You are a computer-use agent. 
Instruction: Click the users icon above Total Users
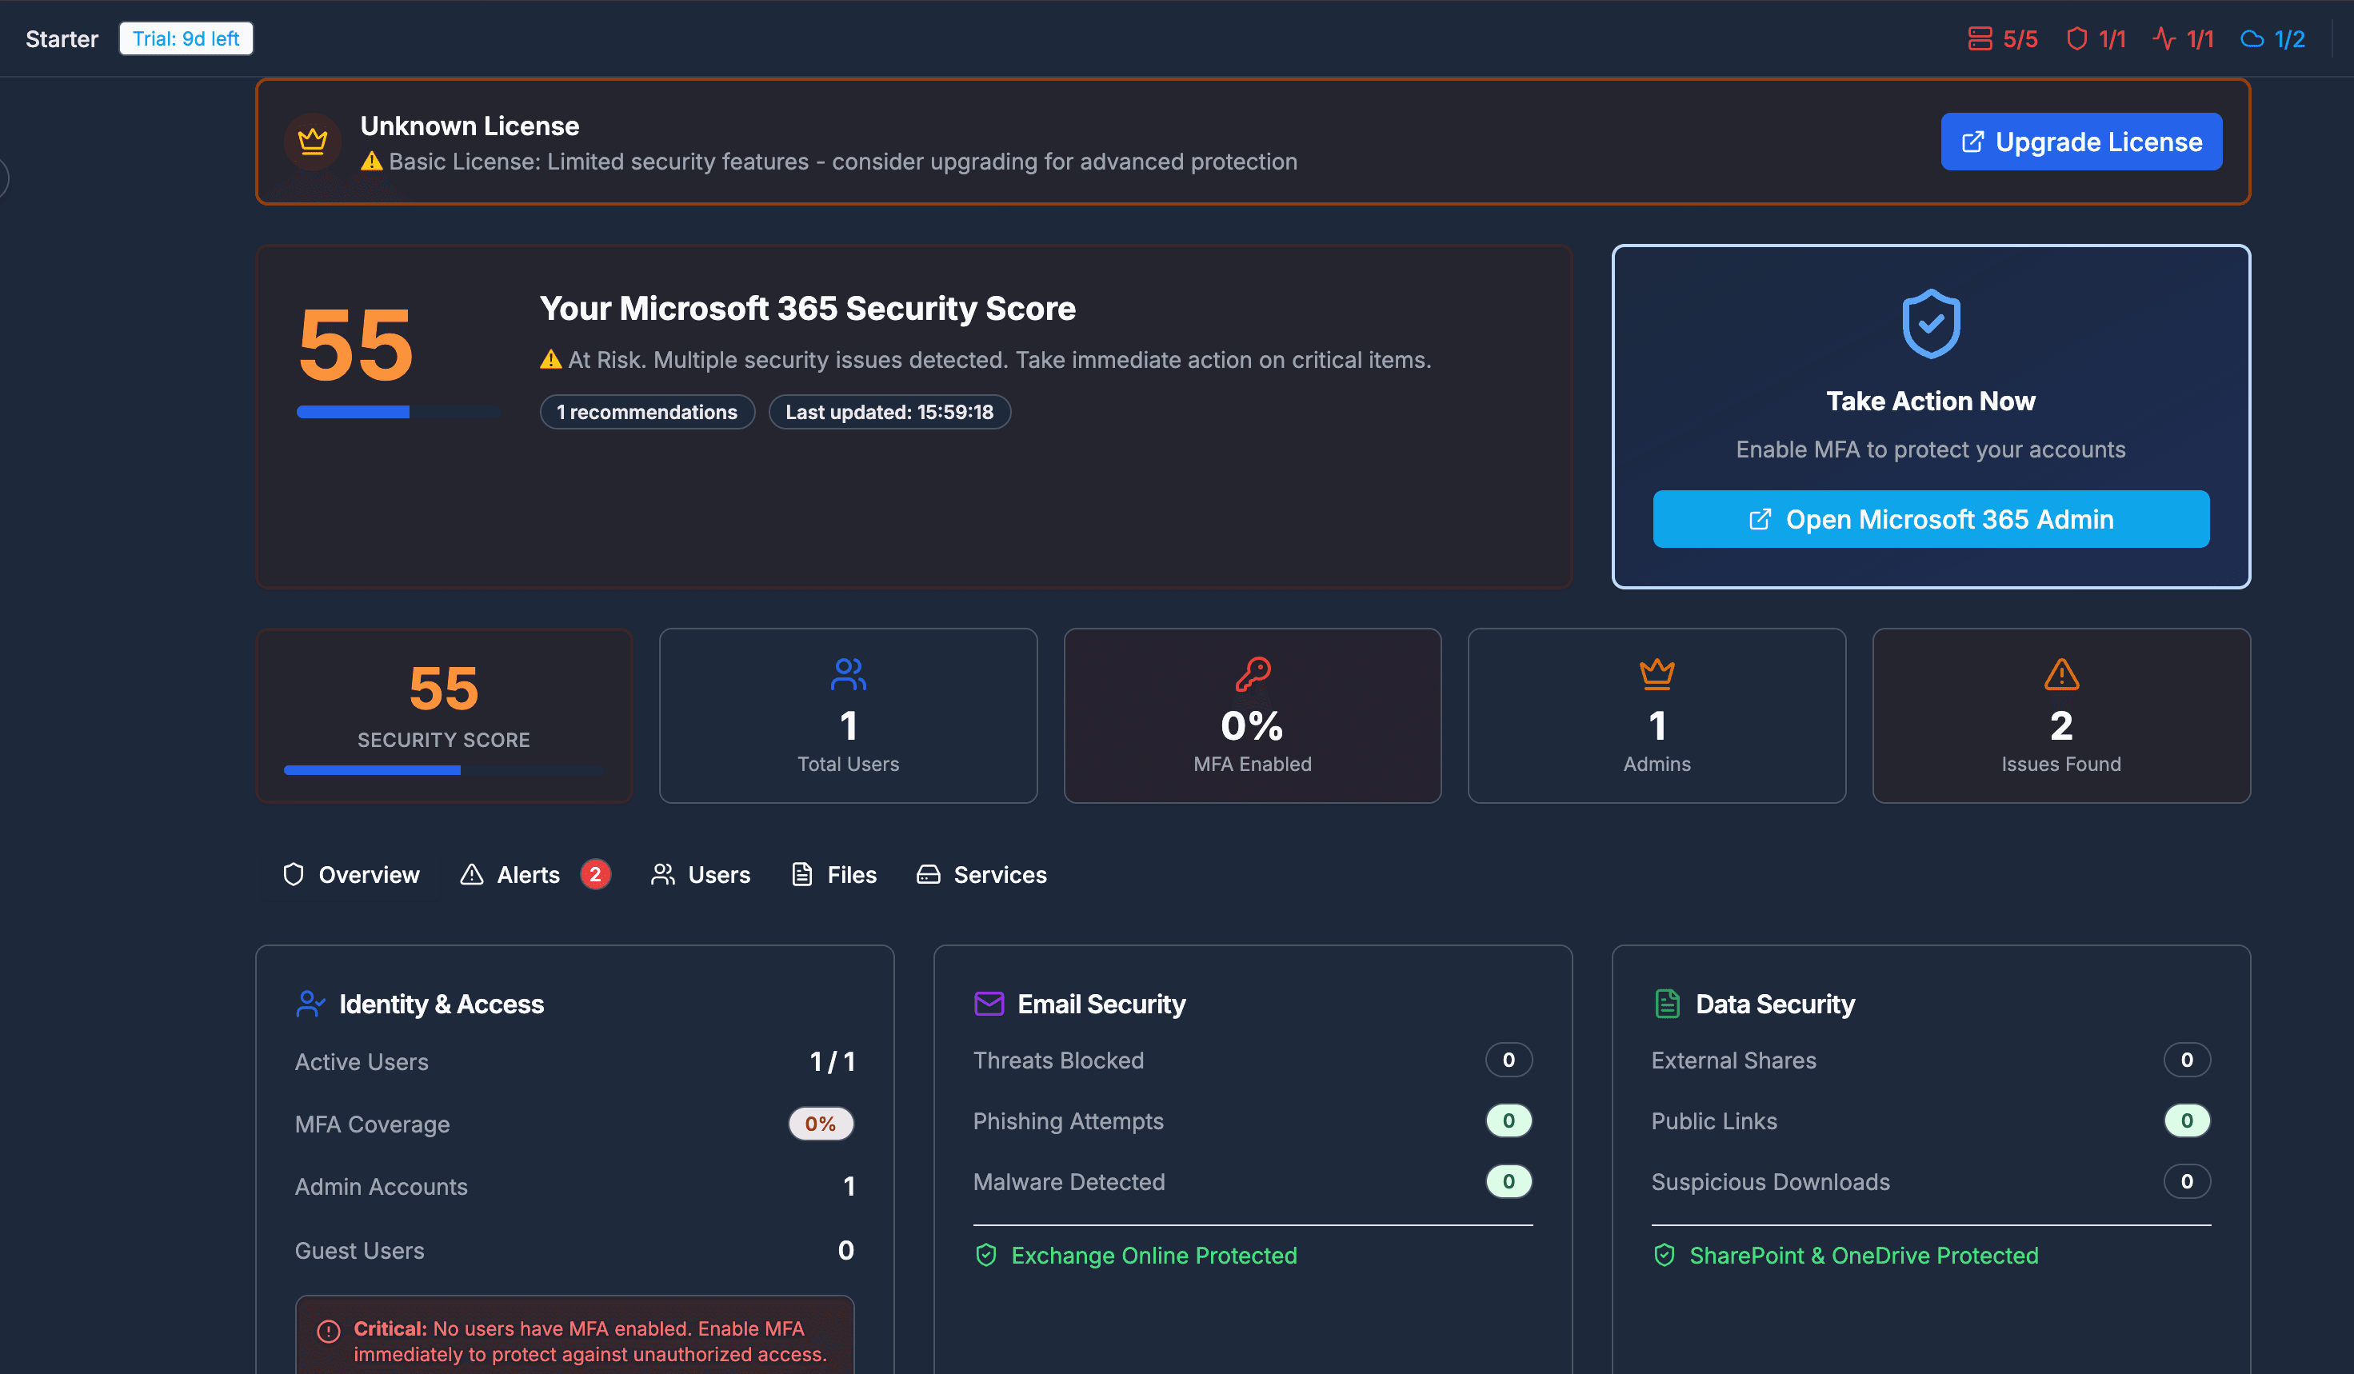pos(847,673)
